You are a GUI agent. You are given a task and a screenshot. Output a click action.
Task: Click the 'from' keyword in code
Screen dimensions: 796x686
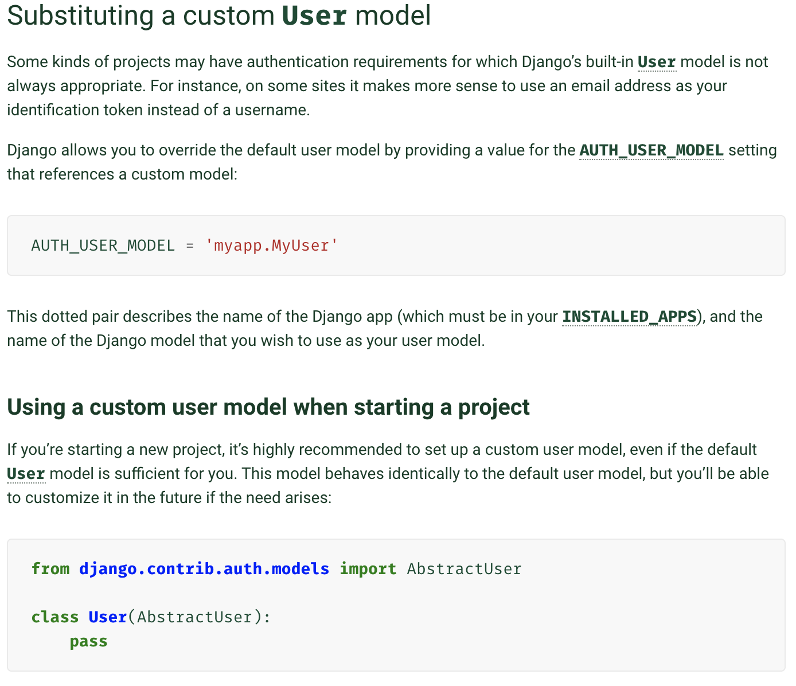point(50,569)
